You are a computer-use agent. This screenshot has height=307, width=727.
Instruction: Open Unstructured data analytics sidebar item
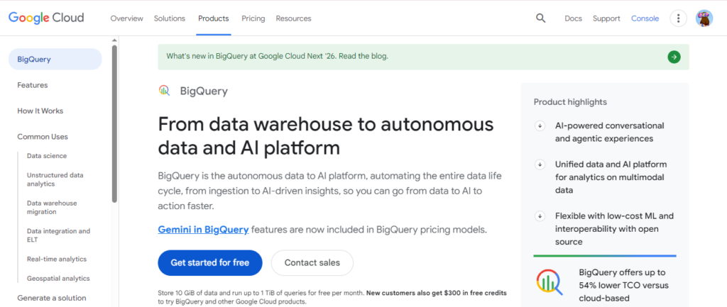[55, 179]
